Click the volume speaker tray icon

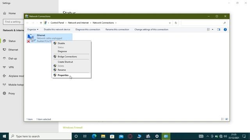(225, 136)
